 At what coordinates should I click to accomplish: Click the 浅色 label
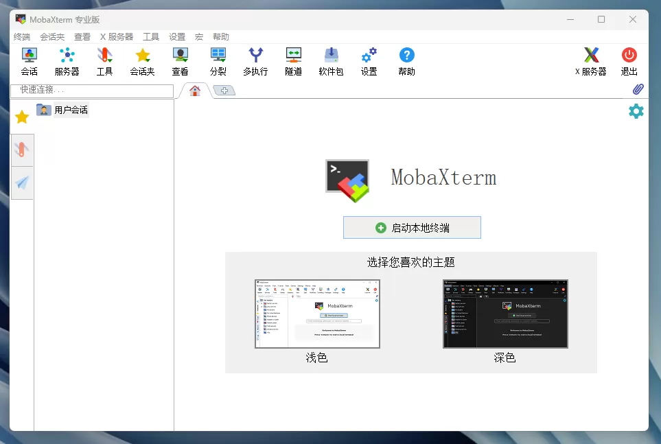[x=316, y=358]
